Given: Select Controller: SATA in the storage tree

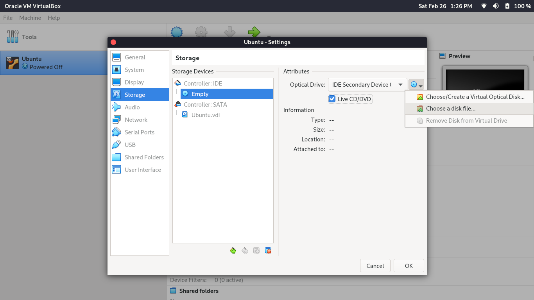Looking at the screenshot, I should tap(205, 105).
